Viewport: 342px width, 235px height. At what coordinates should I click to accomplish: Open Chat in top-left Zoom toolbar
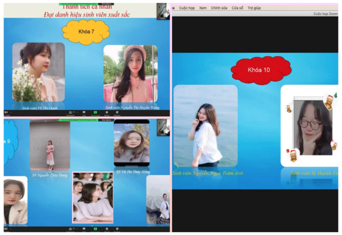pyautogui.click(x=84, y=112)
